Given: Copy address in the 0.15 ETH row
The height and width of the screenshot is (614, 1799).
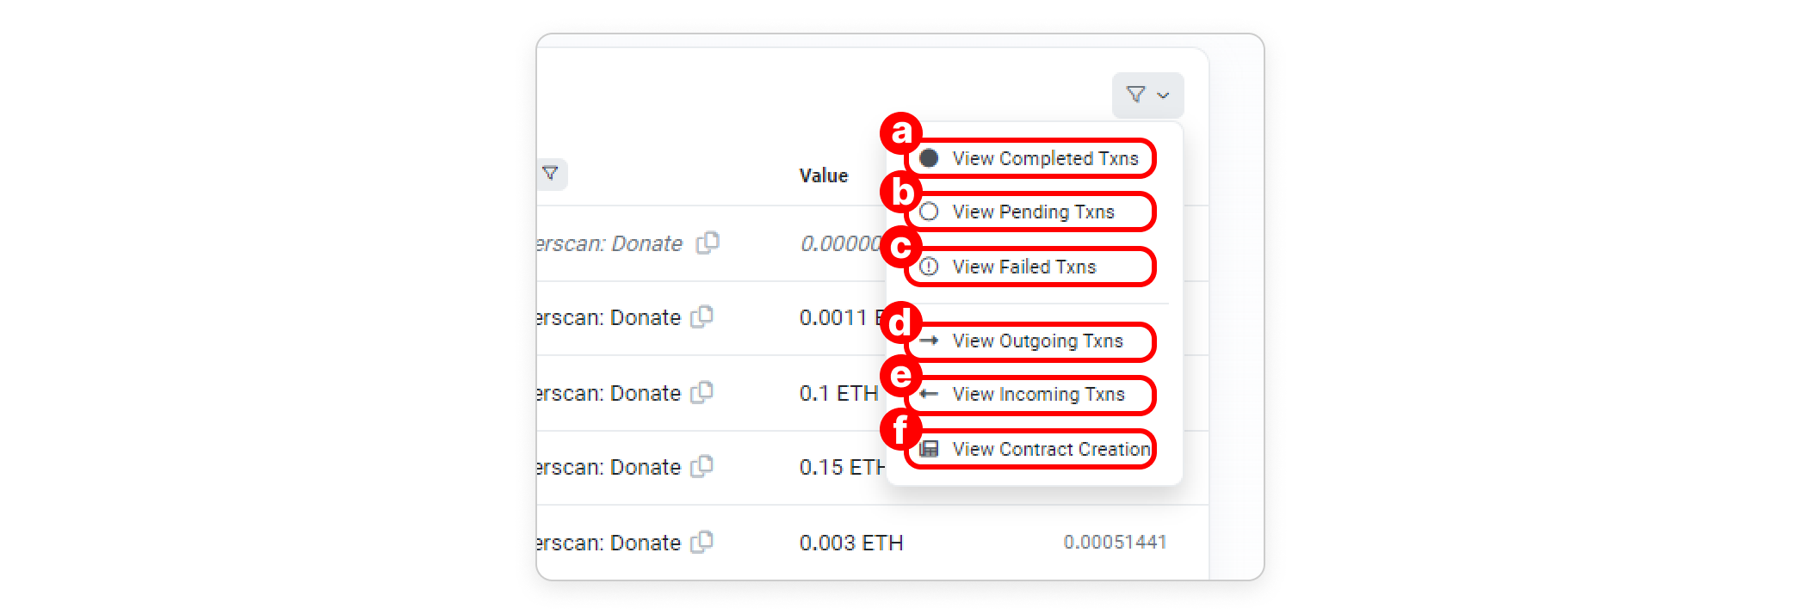Looking at the screenshot, I should pyautogui.click(x=702, y=467).
